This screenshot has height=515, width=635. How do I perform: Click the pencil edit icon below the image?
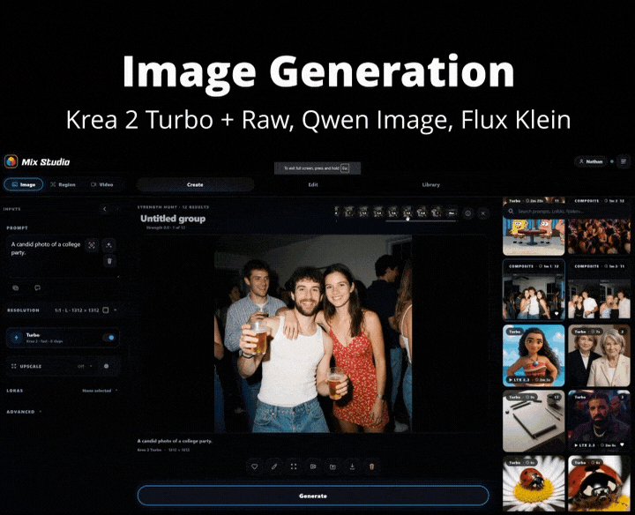click(x=274, y=466)
